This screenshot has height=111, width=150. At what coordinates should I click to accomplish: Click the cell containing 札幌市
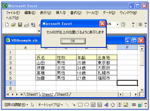coord(107,73)
